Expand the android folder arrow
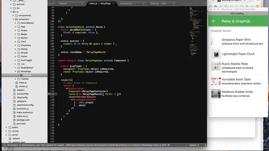Image resolution: width=269 pixels, height=151 pixels. click(x=11, y=4)
